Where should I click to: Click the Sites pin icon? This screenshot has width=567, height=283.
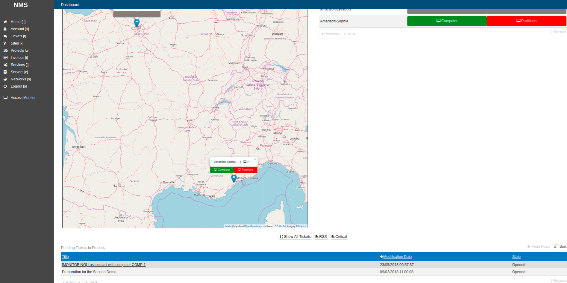click(5, 43)
